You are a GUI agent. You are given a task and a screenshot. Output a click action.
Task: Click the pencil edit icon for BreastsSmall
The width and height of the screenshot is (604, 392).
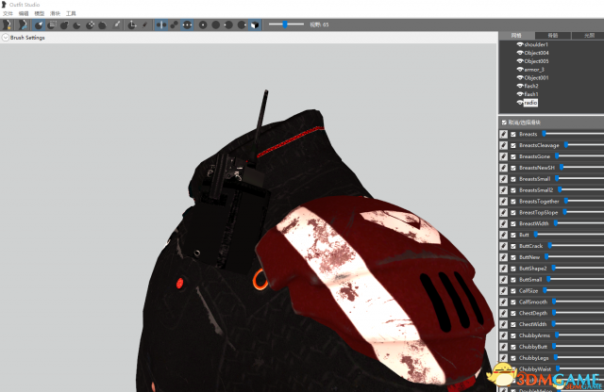click(503, 179)
